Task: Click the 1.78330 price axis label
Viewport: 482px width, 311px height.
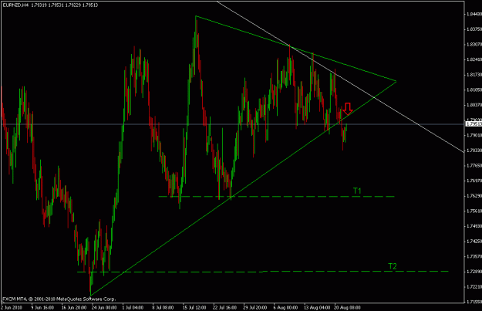Action: 474,150
